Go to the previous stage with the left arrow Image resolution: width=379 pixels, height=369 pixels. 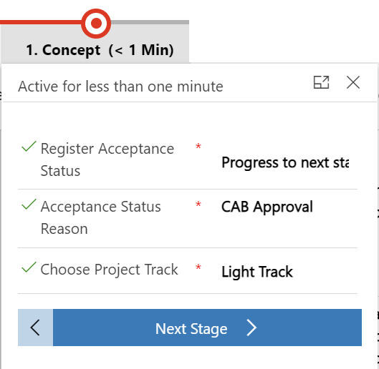[35, 328]
